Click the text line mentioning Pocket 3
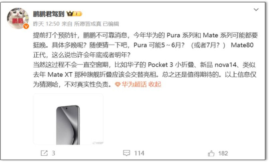This screenshot has height=162, width=269. coord(144,65)
